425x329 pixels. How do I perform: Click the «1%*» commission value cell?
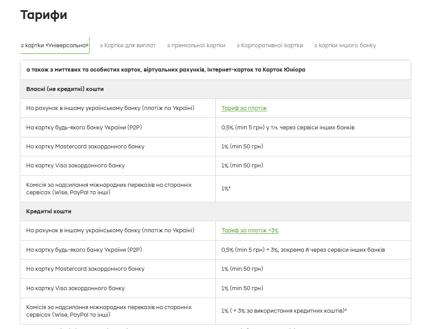[226, 189]
